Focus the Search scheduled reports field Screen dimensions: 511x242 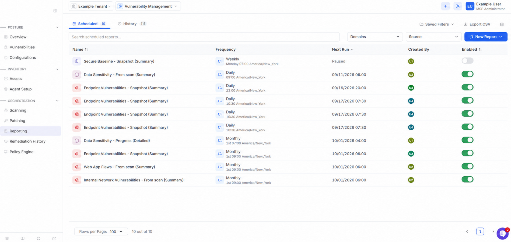(204, 37)
